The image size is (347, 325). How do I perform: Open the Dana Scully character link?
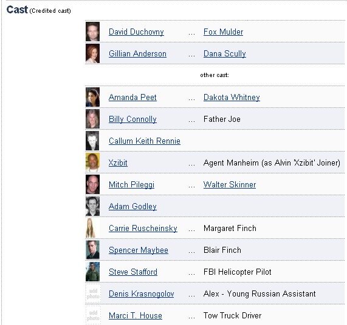click(225, 53)
